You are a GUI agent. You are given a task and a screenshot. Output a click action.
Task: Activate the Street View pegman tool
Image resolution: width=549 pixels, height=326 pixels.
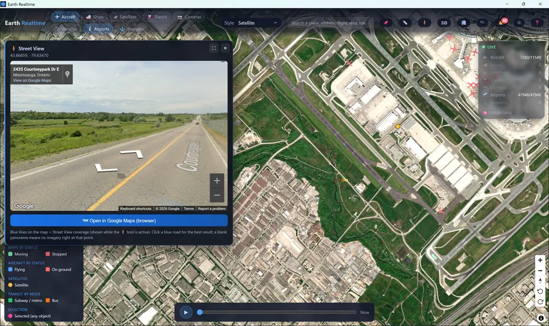424,23
